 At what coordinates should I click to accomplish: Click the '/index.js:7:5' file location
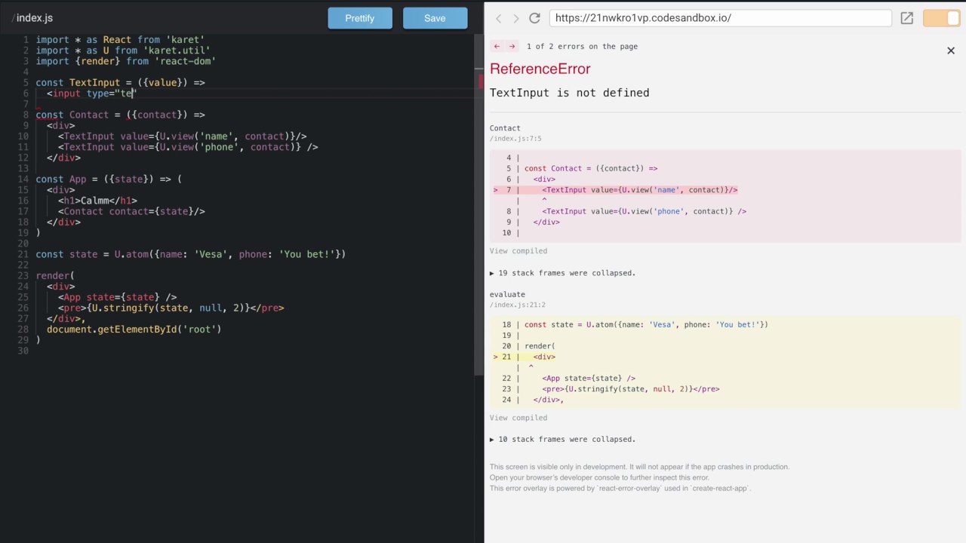(x=515, y=139)
